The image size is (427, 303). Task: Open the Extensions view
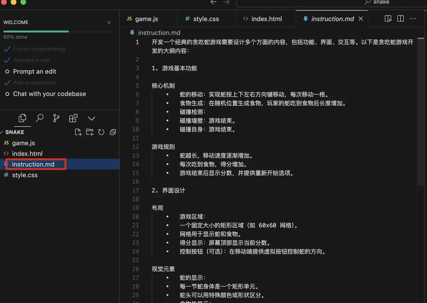pyautogui.click(x=73, y=118)
